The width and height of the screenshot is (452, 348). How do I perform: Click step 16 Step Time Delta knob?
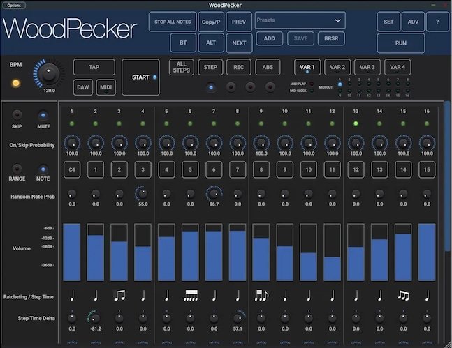[427, 318]
